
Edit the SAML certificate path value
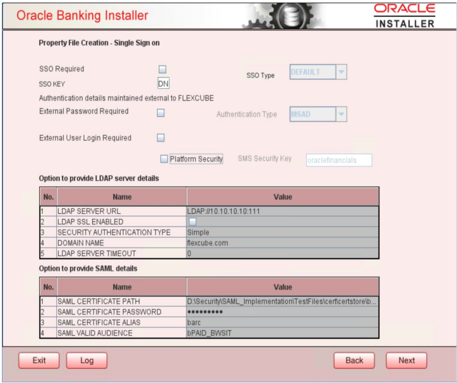click(282, 301)
